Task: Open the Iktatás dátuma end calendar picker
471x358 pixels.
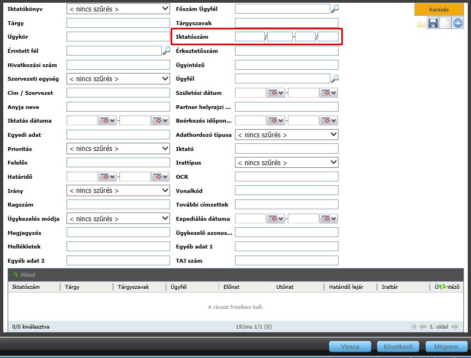Action: pos(160,121)
